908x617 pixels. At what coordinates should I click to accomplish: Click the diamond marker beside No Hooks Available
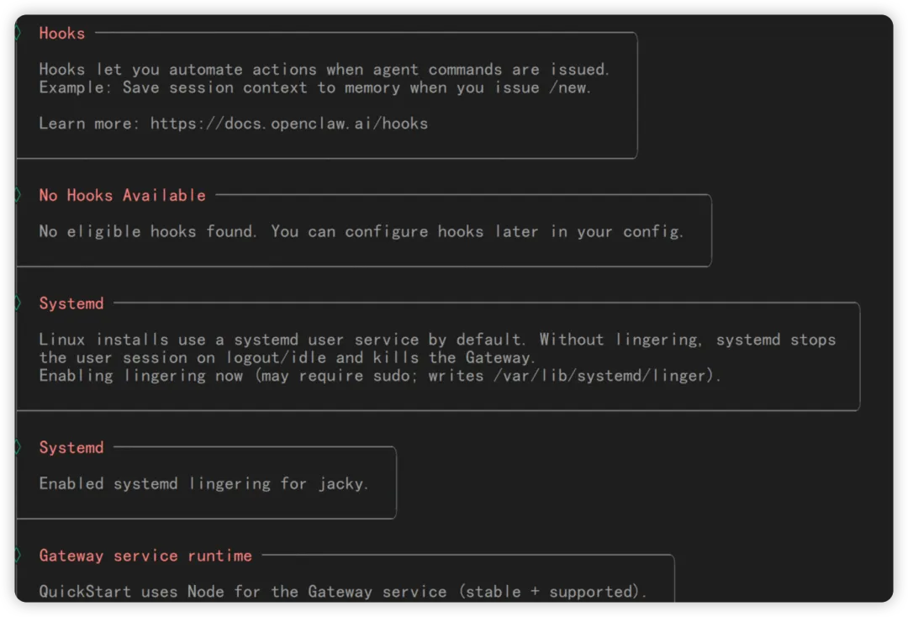(18, 195)
